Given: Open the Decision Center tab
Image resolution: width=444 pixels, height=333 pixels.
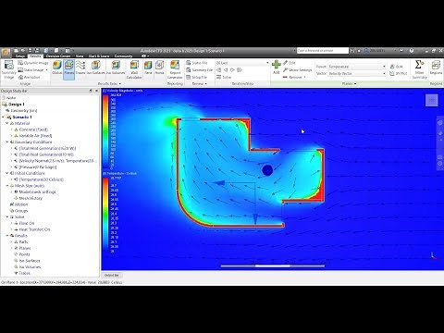Looking at the screenshot, I should [x=58, y=56].
